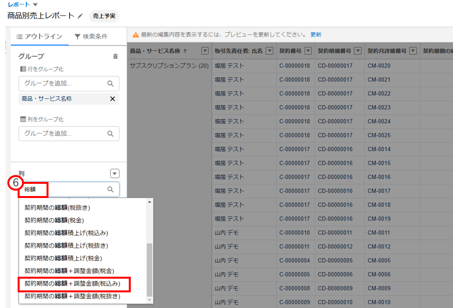The width and height of the screenshot is (453, 308).
Task: Open 商品・サービス名称 column header menu
Action: pyautogui.click(x=205, y=51)
